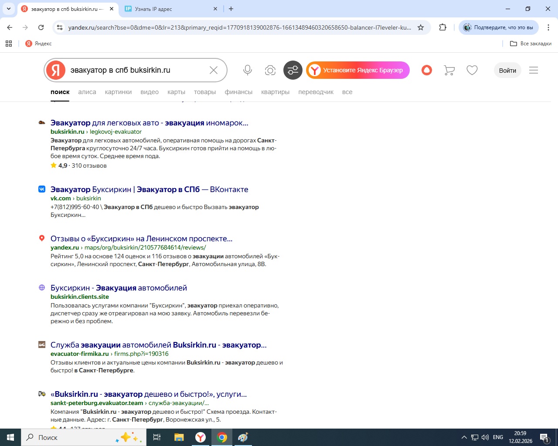Click the vk.com › buksirkin URL
Image resolution: width=558 pixels, height=446 pixels.
pos(76,198)
